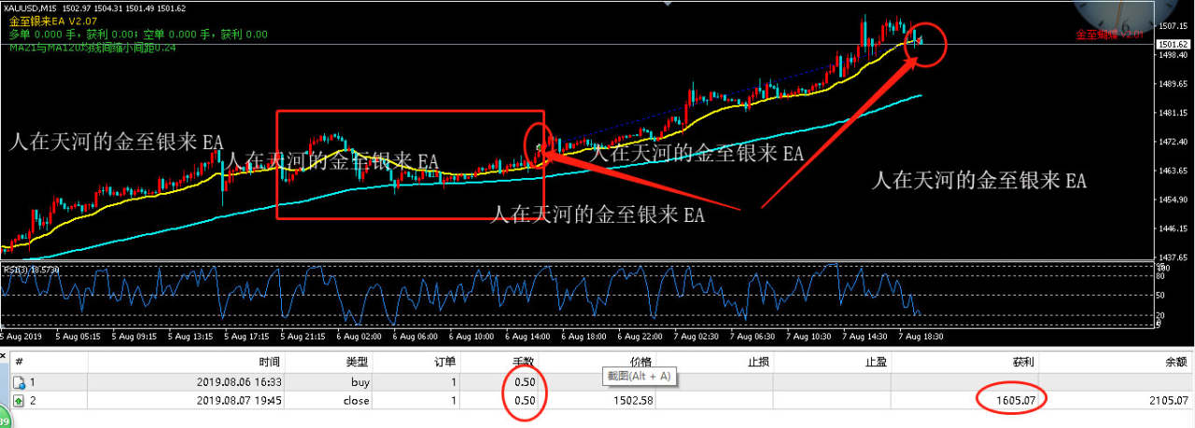The image size is (1195, 428).
Task: Click the RSI(3) indicator label
Action: [x=34, y=269]
